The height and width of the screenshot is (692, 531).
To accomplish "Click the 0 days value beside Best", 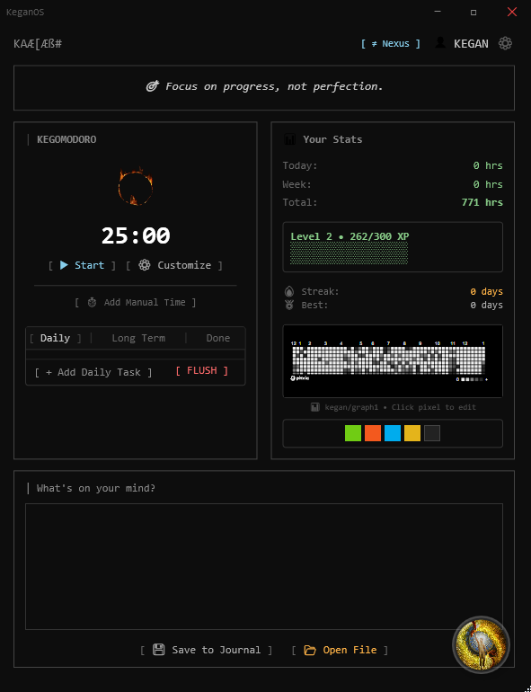I will 486,305.
